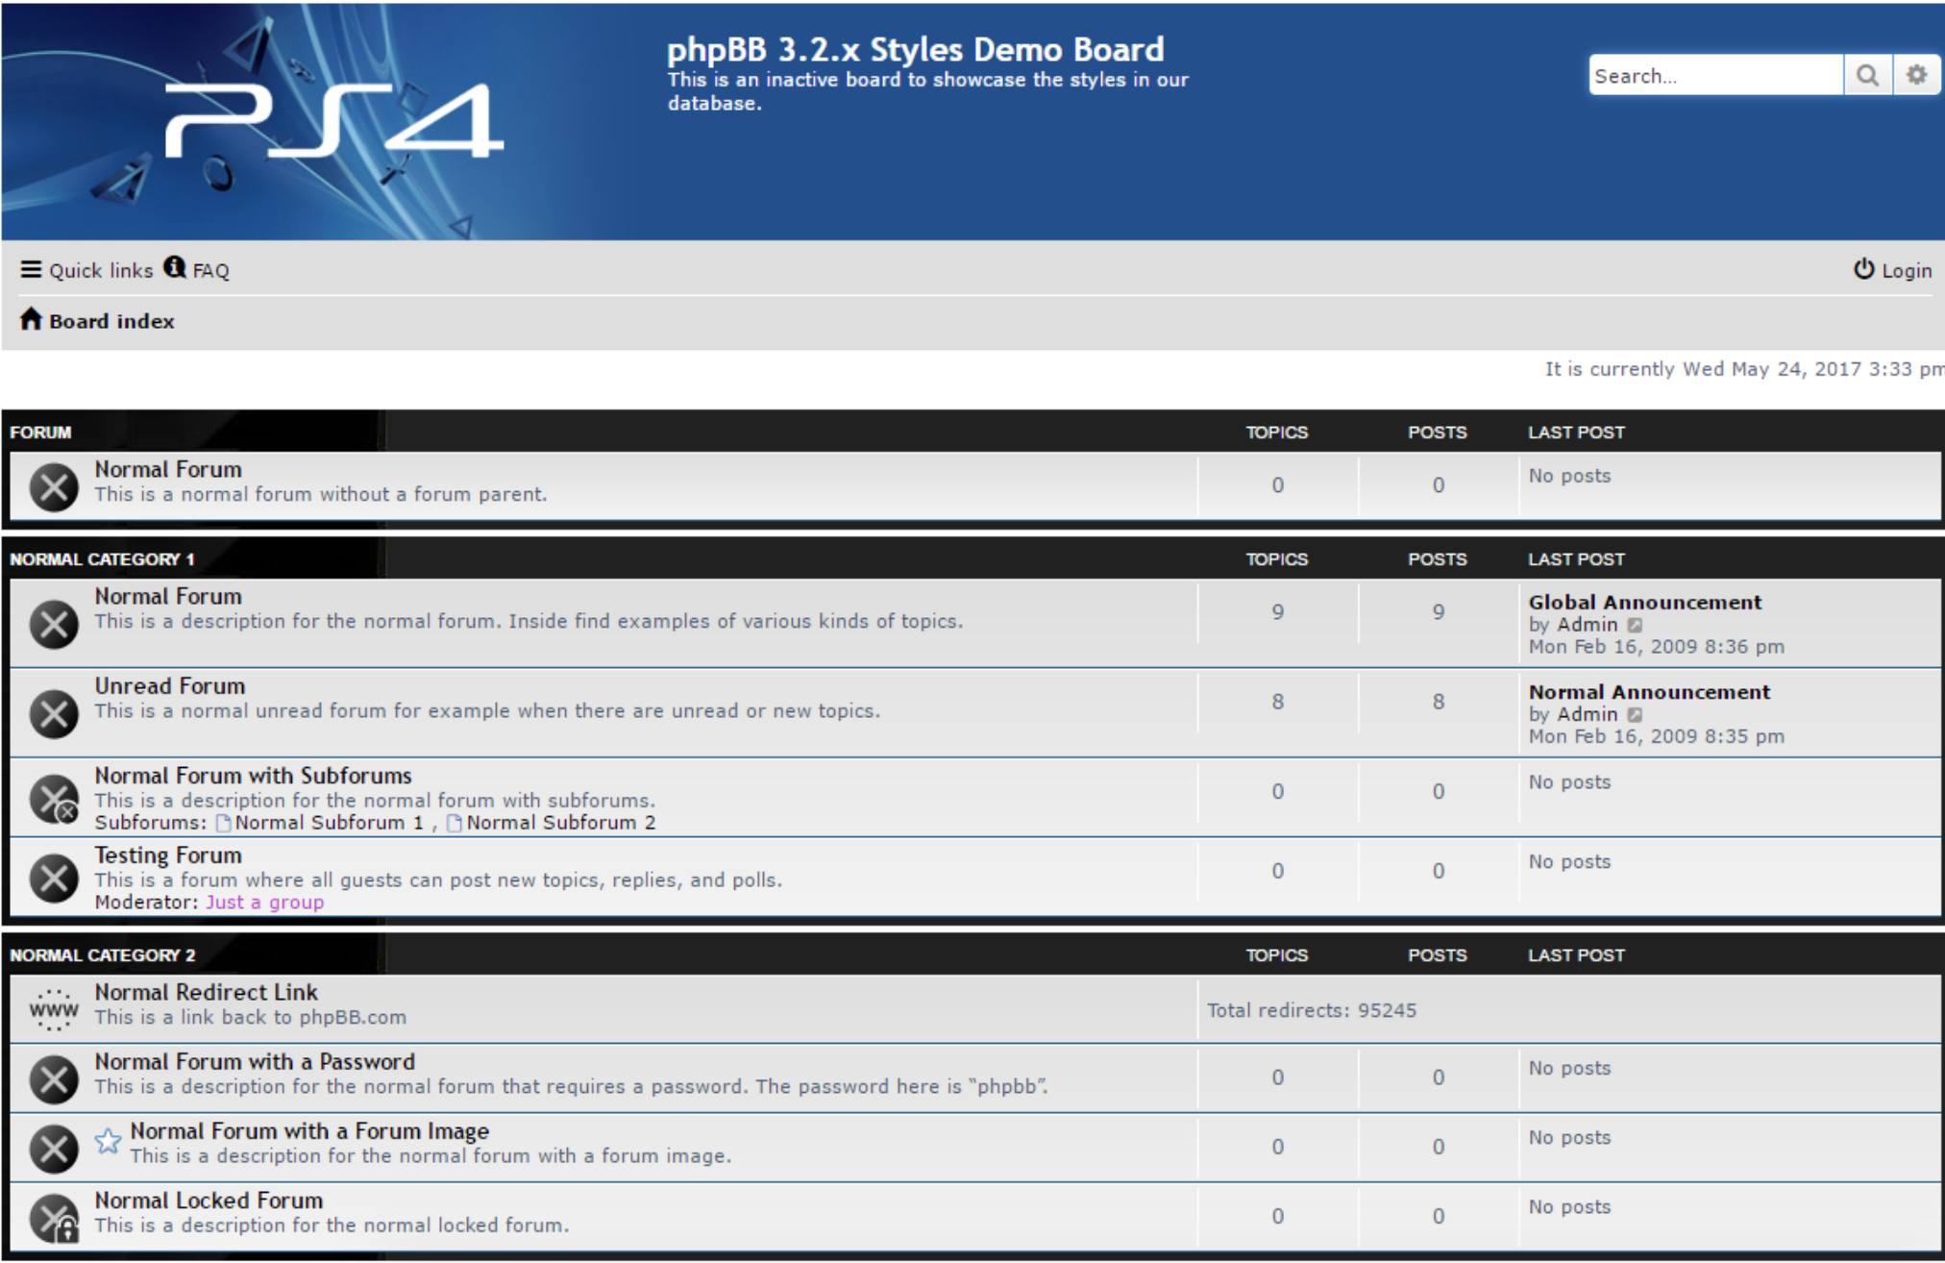The image size is (1945, 1263).
Task: Click Global Announcement view-latest-post icon
Action: 1635,626
